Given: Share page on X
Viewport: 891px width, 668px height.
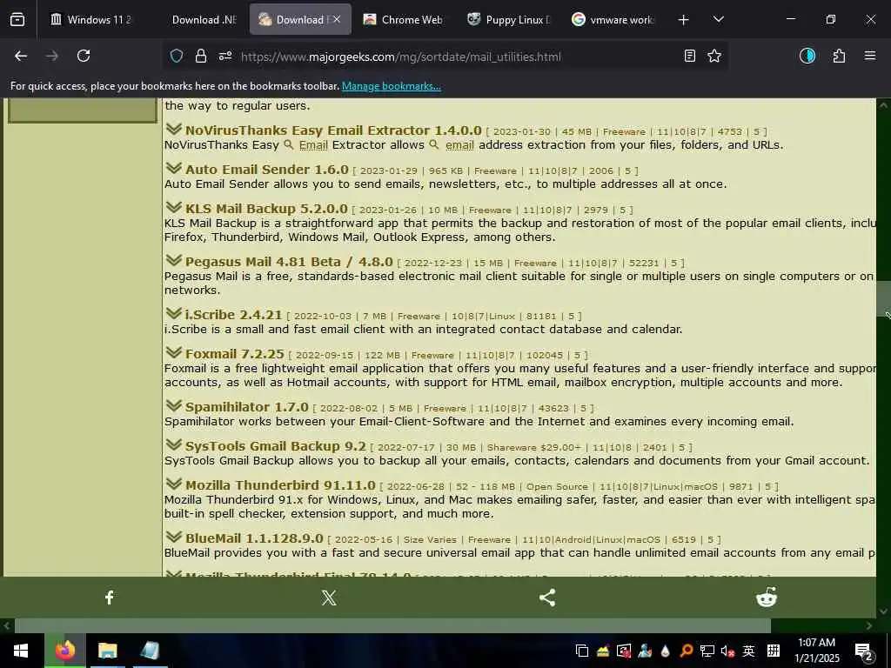Looking at the screenshot, I should pos(328,597).
